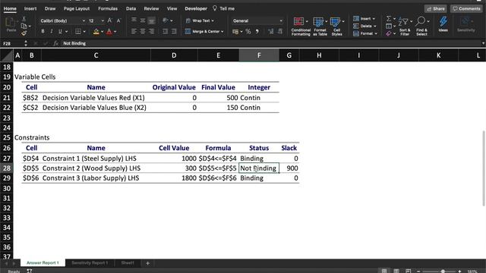Switch to Sheet1 sheet tab

click(x=128, y=263)
